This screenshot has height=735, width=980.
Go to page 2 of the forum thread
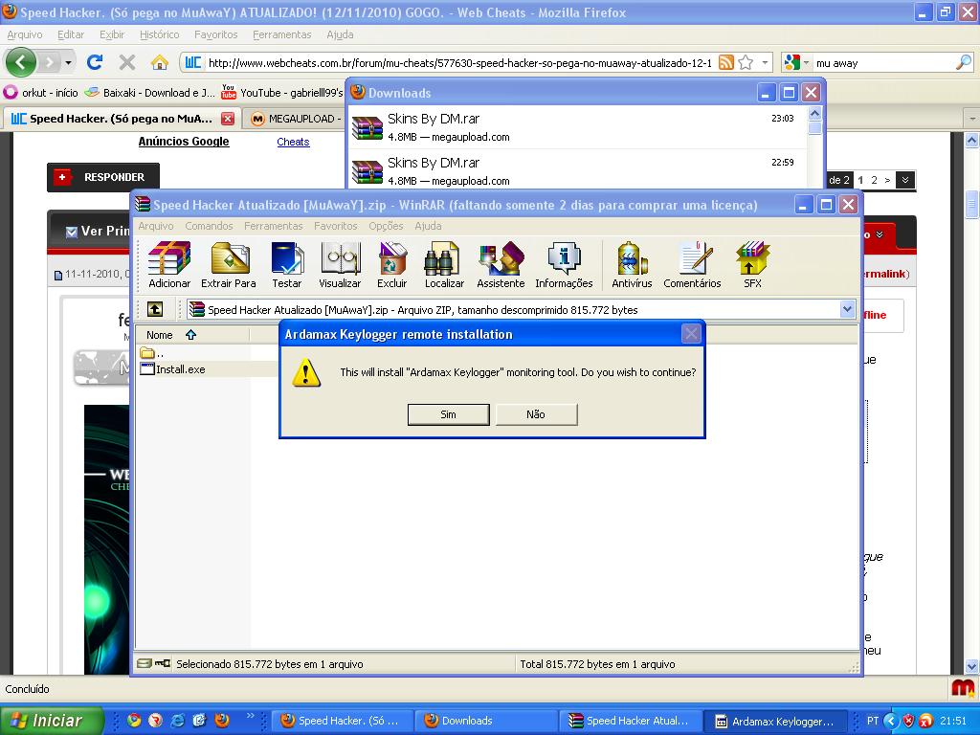click(875, 180)
